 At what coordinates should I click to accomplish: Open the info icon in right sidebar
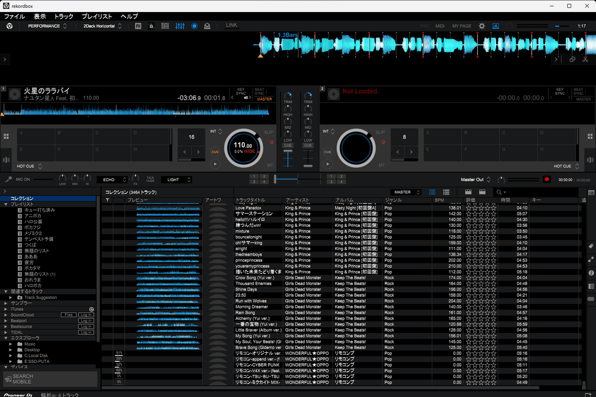[x=591, y=273]
